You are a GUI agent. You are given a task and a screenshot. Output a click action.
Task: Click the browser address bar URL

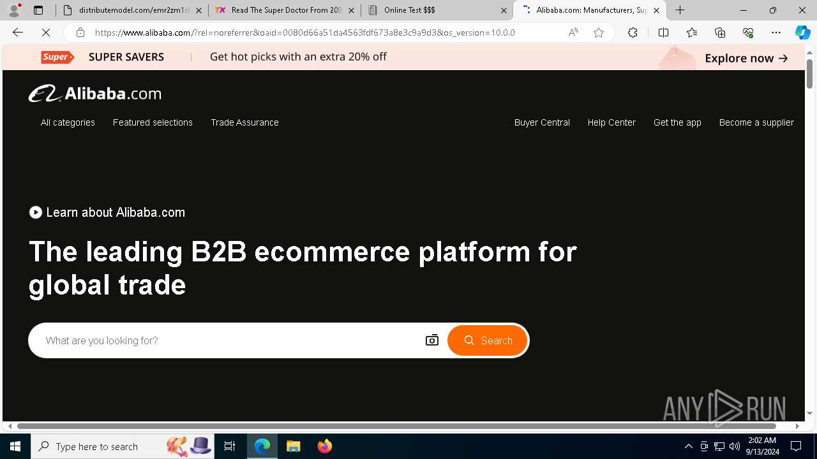click(x=305, y=33)
